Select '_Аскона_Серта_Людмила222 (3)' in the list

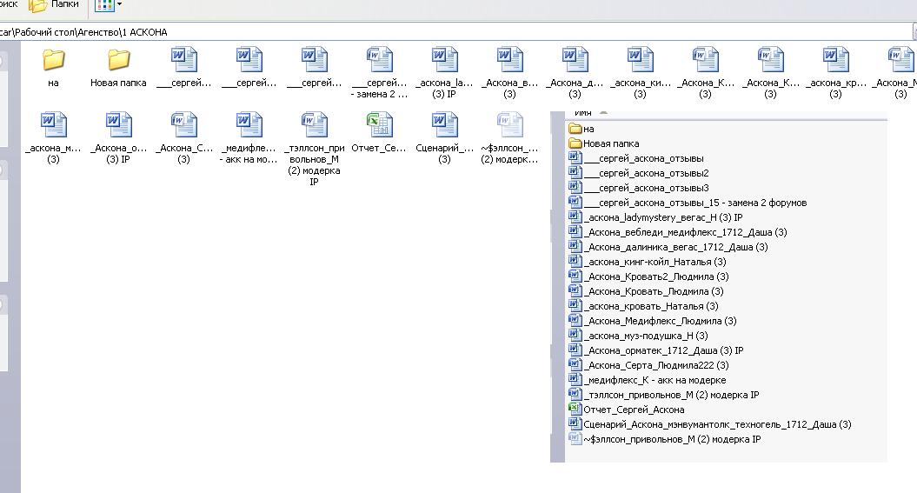649,365
